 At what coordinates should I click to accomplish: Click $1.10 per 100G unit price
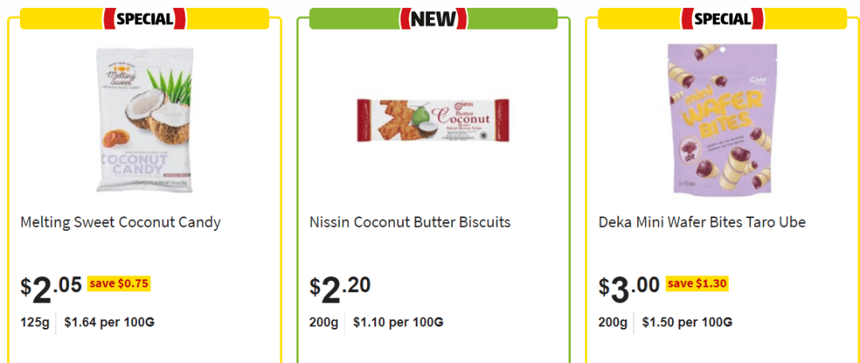[398, 322]
